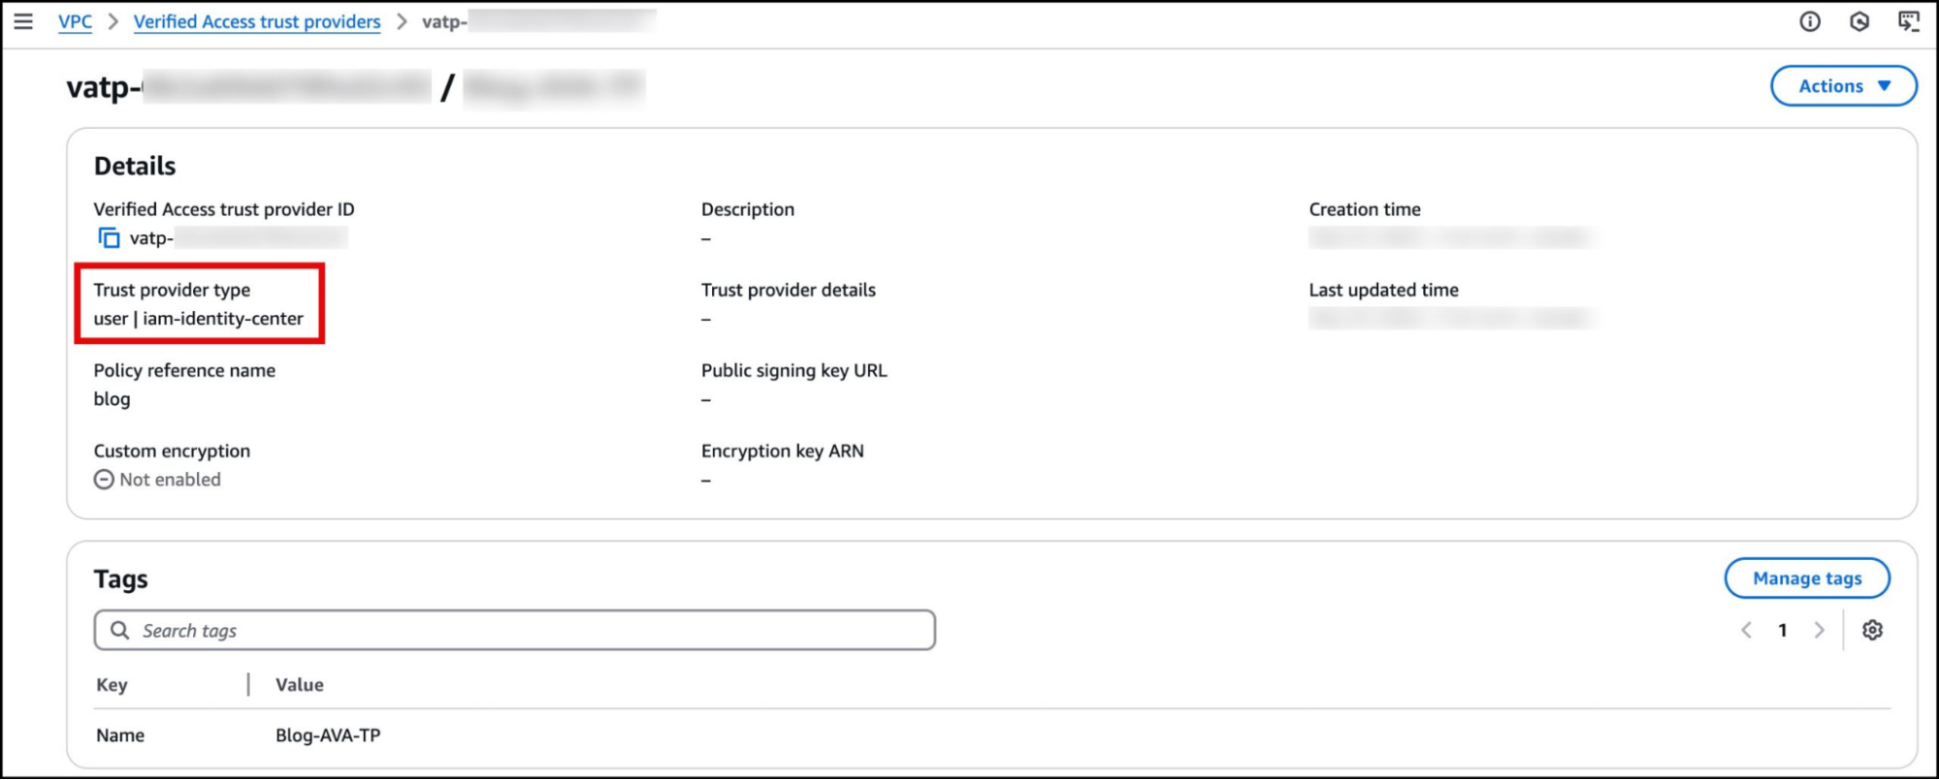The image size is (1939, 780).
Task: Open the Actions dropdown
Action: coord(1843,86)
